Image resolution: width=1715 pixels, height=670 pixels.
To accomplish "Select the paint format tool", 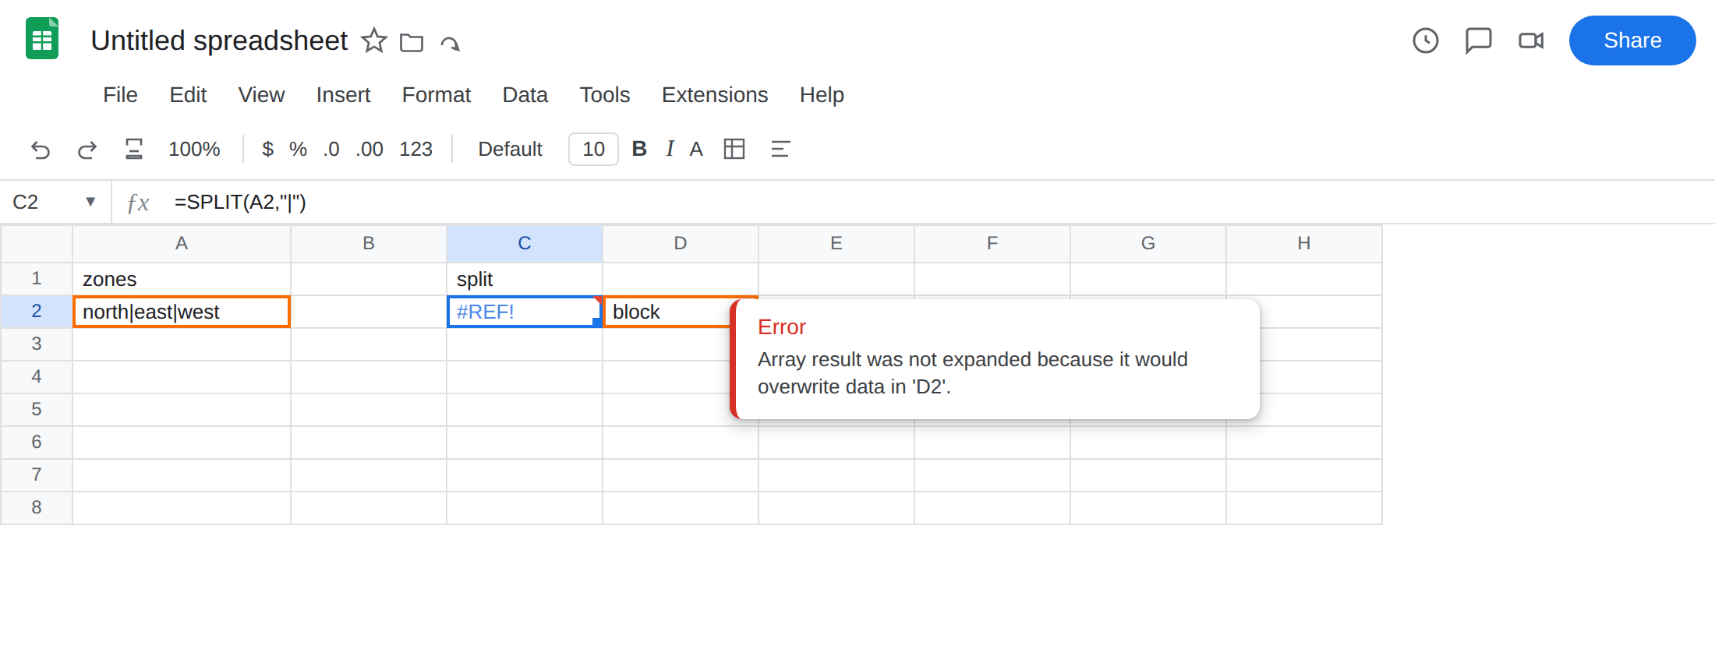I will tap(134, 149).
